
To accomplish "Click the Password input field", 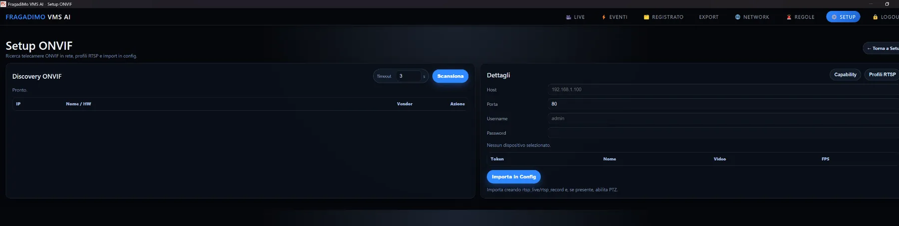I will 723,133.
